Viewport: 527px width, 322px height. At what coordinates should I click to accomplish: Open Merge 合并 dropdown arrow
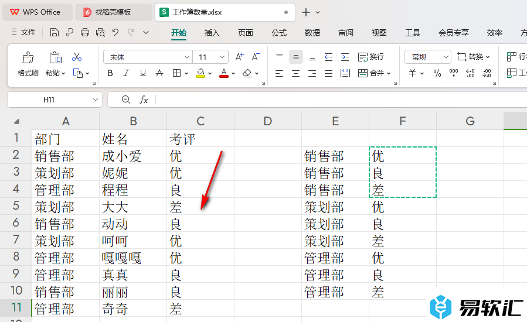(x=389, y=73)
